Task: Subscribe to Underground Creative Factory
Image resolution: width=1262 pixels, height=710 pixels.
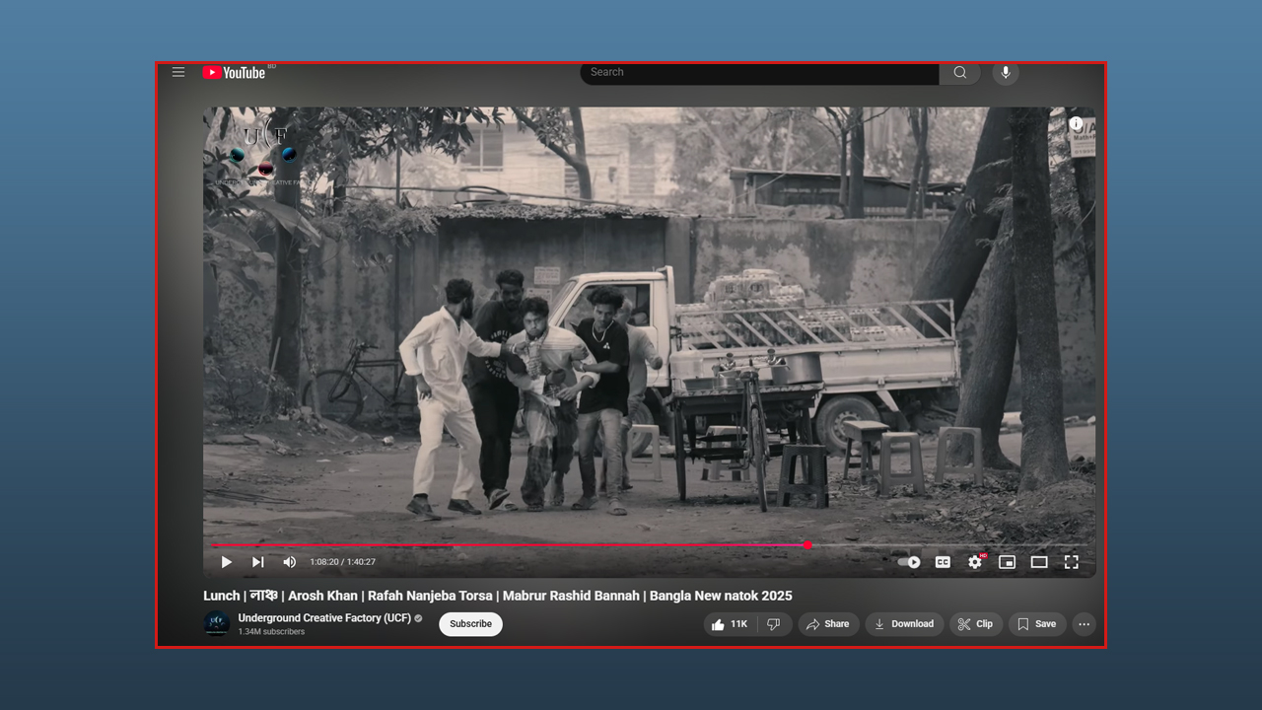Action: [x=470, y=624]
